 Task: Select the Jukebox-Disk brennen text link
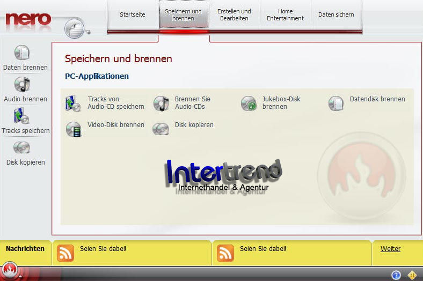pyautogui.click(x=281, y=102)
